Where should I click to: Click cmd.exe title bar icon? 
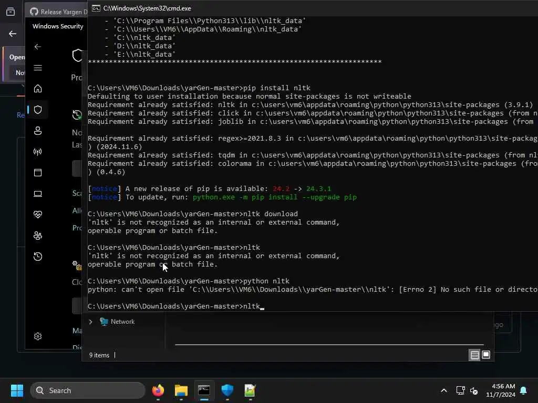point(96,8)
